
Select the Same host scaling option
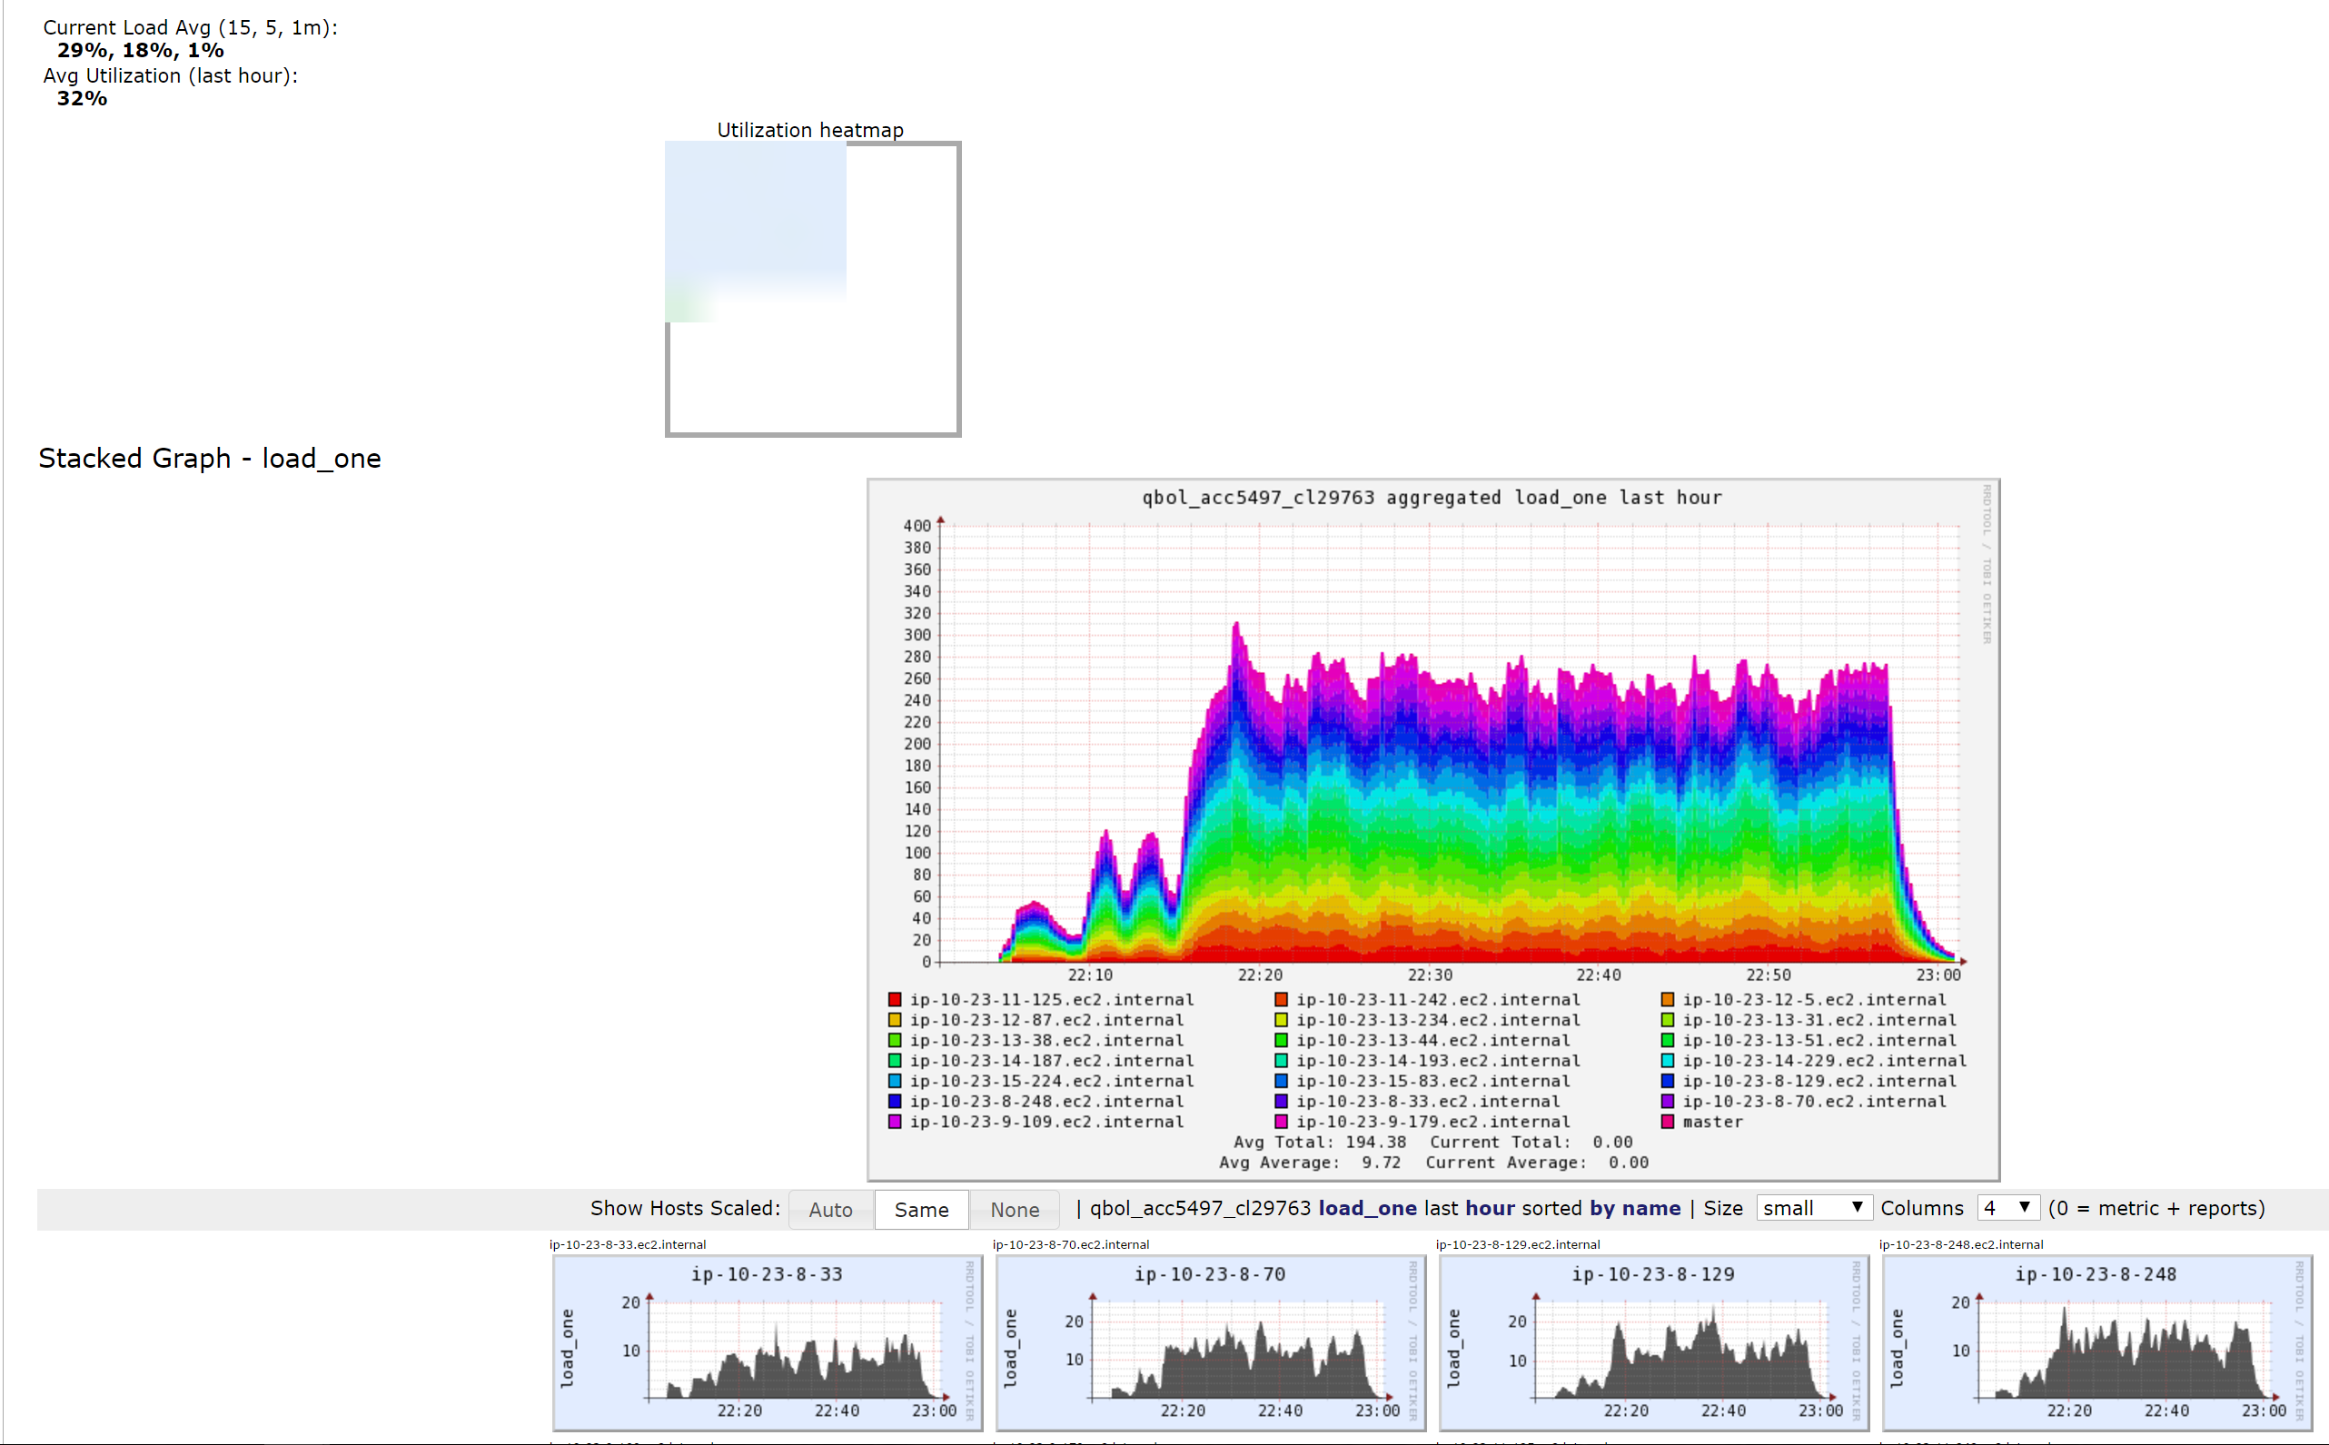pyautogui.click(x=920, y=1209)
